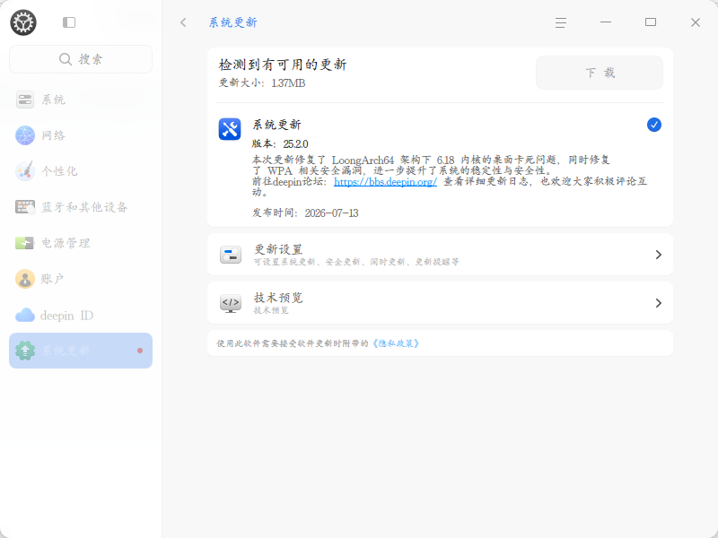Click the 版本: 25.2.0 text
718x538 pixels.
280,143
